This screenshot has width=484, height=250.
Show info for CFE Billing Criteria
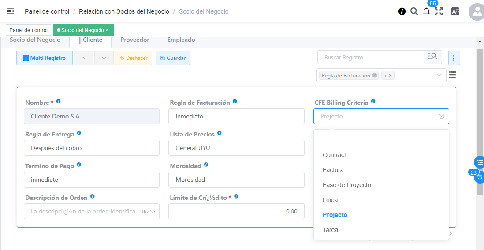pos(373,101)
